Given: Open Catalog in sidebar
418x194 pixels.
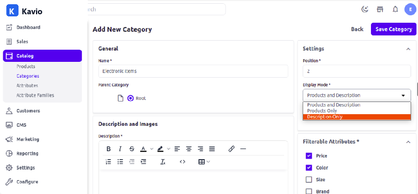Looking at the screenshot, I should [x=42, y=56].
